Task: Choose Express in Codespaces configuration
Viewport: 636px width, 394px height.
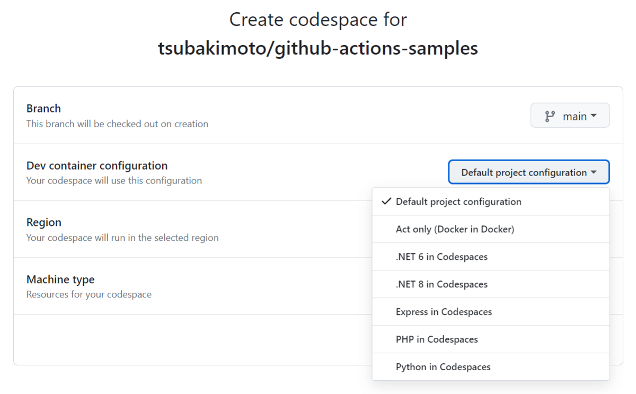Action: (491, 312)
